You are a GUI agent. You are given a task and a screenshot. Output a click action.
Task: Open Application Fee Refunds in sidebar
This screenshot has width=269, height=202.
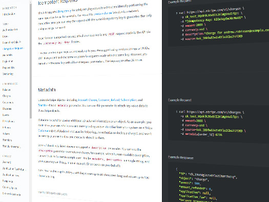coord(14,169)
